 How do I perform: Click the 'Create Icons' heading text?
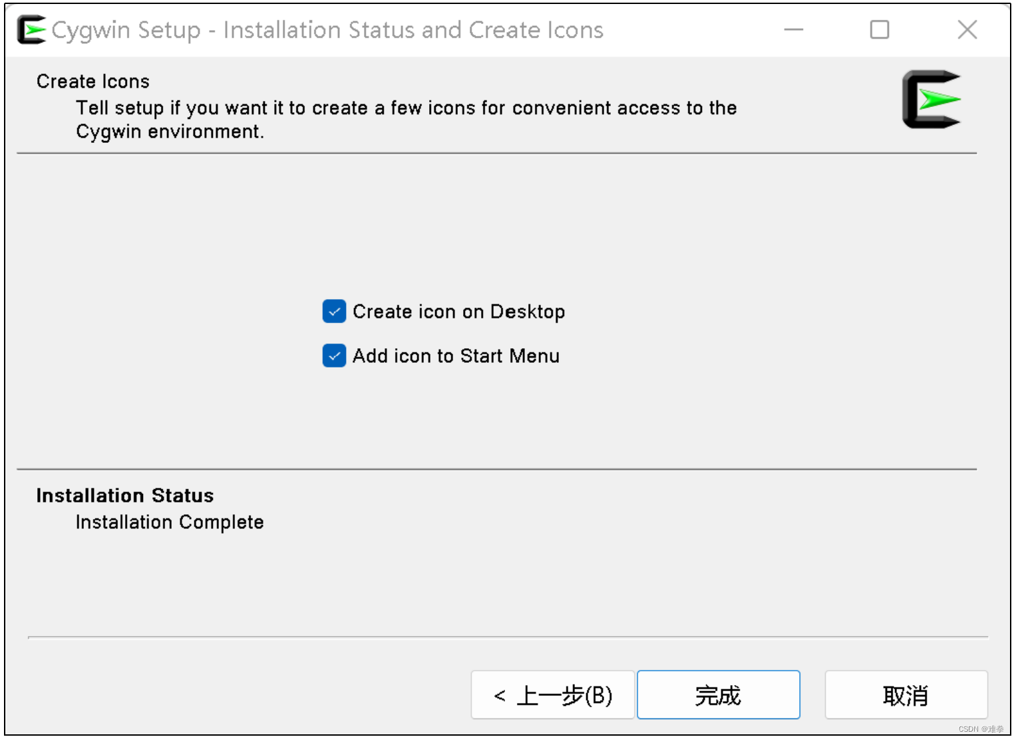pos(93,81)
